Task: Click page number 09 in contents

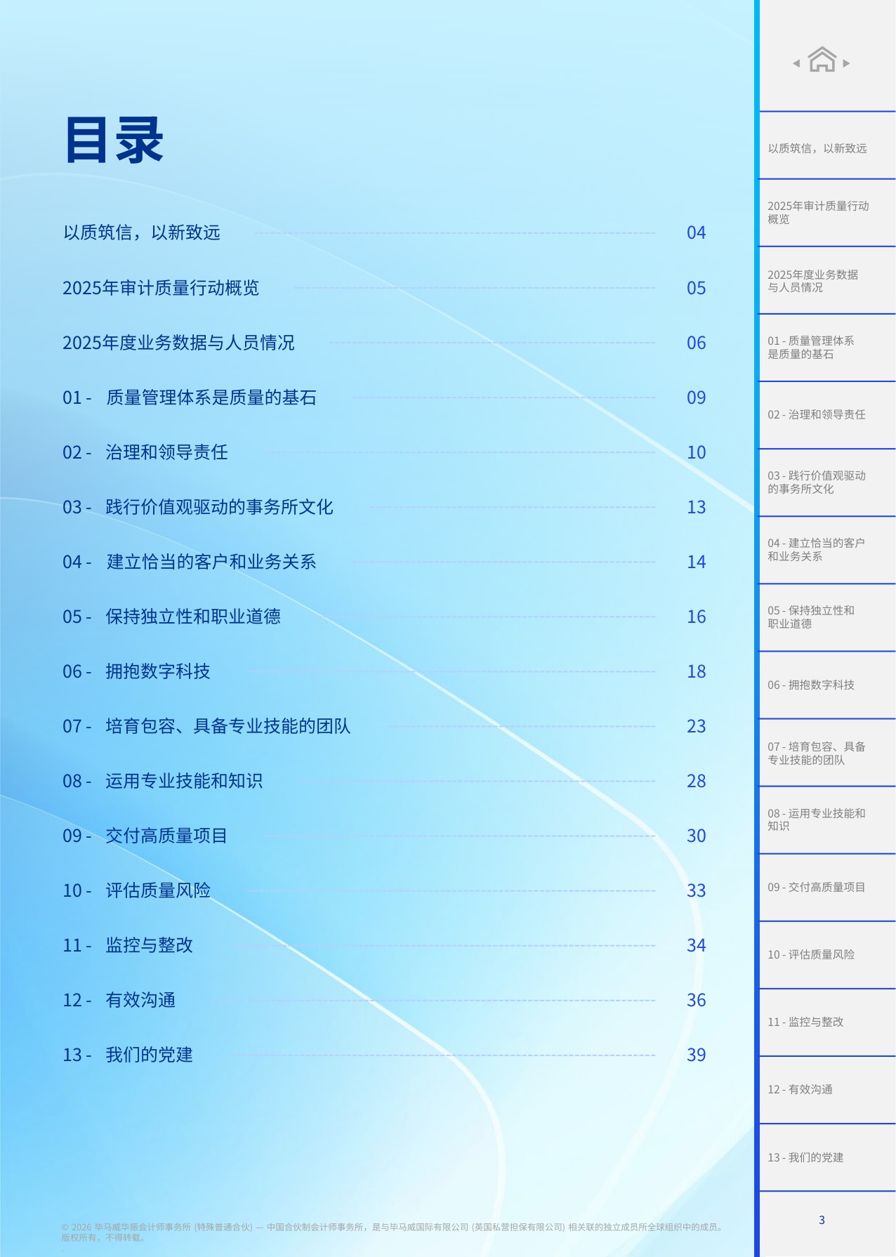Action: click(x=696, y=397)
